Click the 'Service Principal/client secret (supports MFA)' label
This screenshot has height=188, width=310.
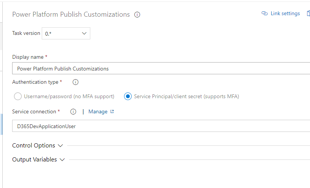tap(186, 96)
